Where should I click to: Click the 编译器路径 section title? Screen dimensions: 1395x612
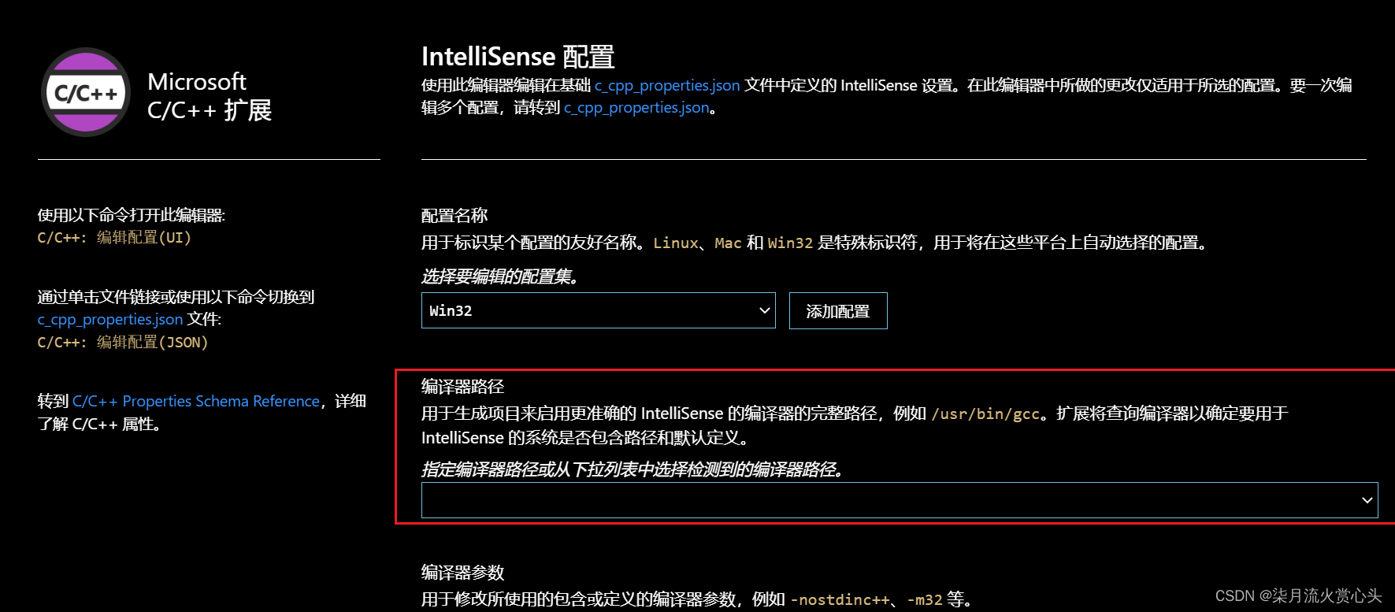[x=462, y=386]
